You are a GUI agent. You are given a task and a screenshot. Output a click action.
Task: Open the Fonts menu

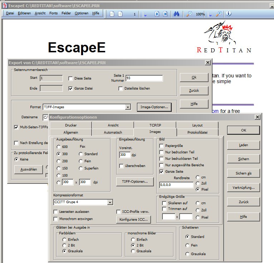[x=53, y=13]
